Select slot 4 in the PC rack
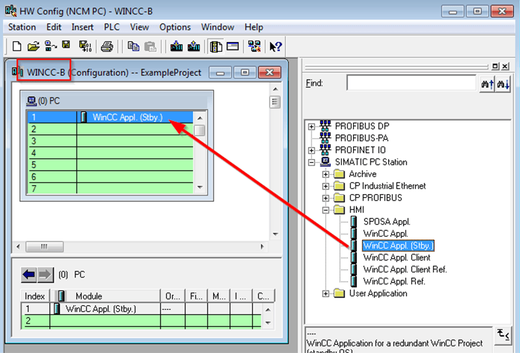Viewport: 520px width, 353px height. [x=110, y=153]
